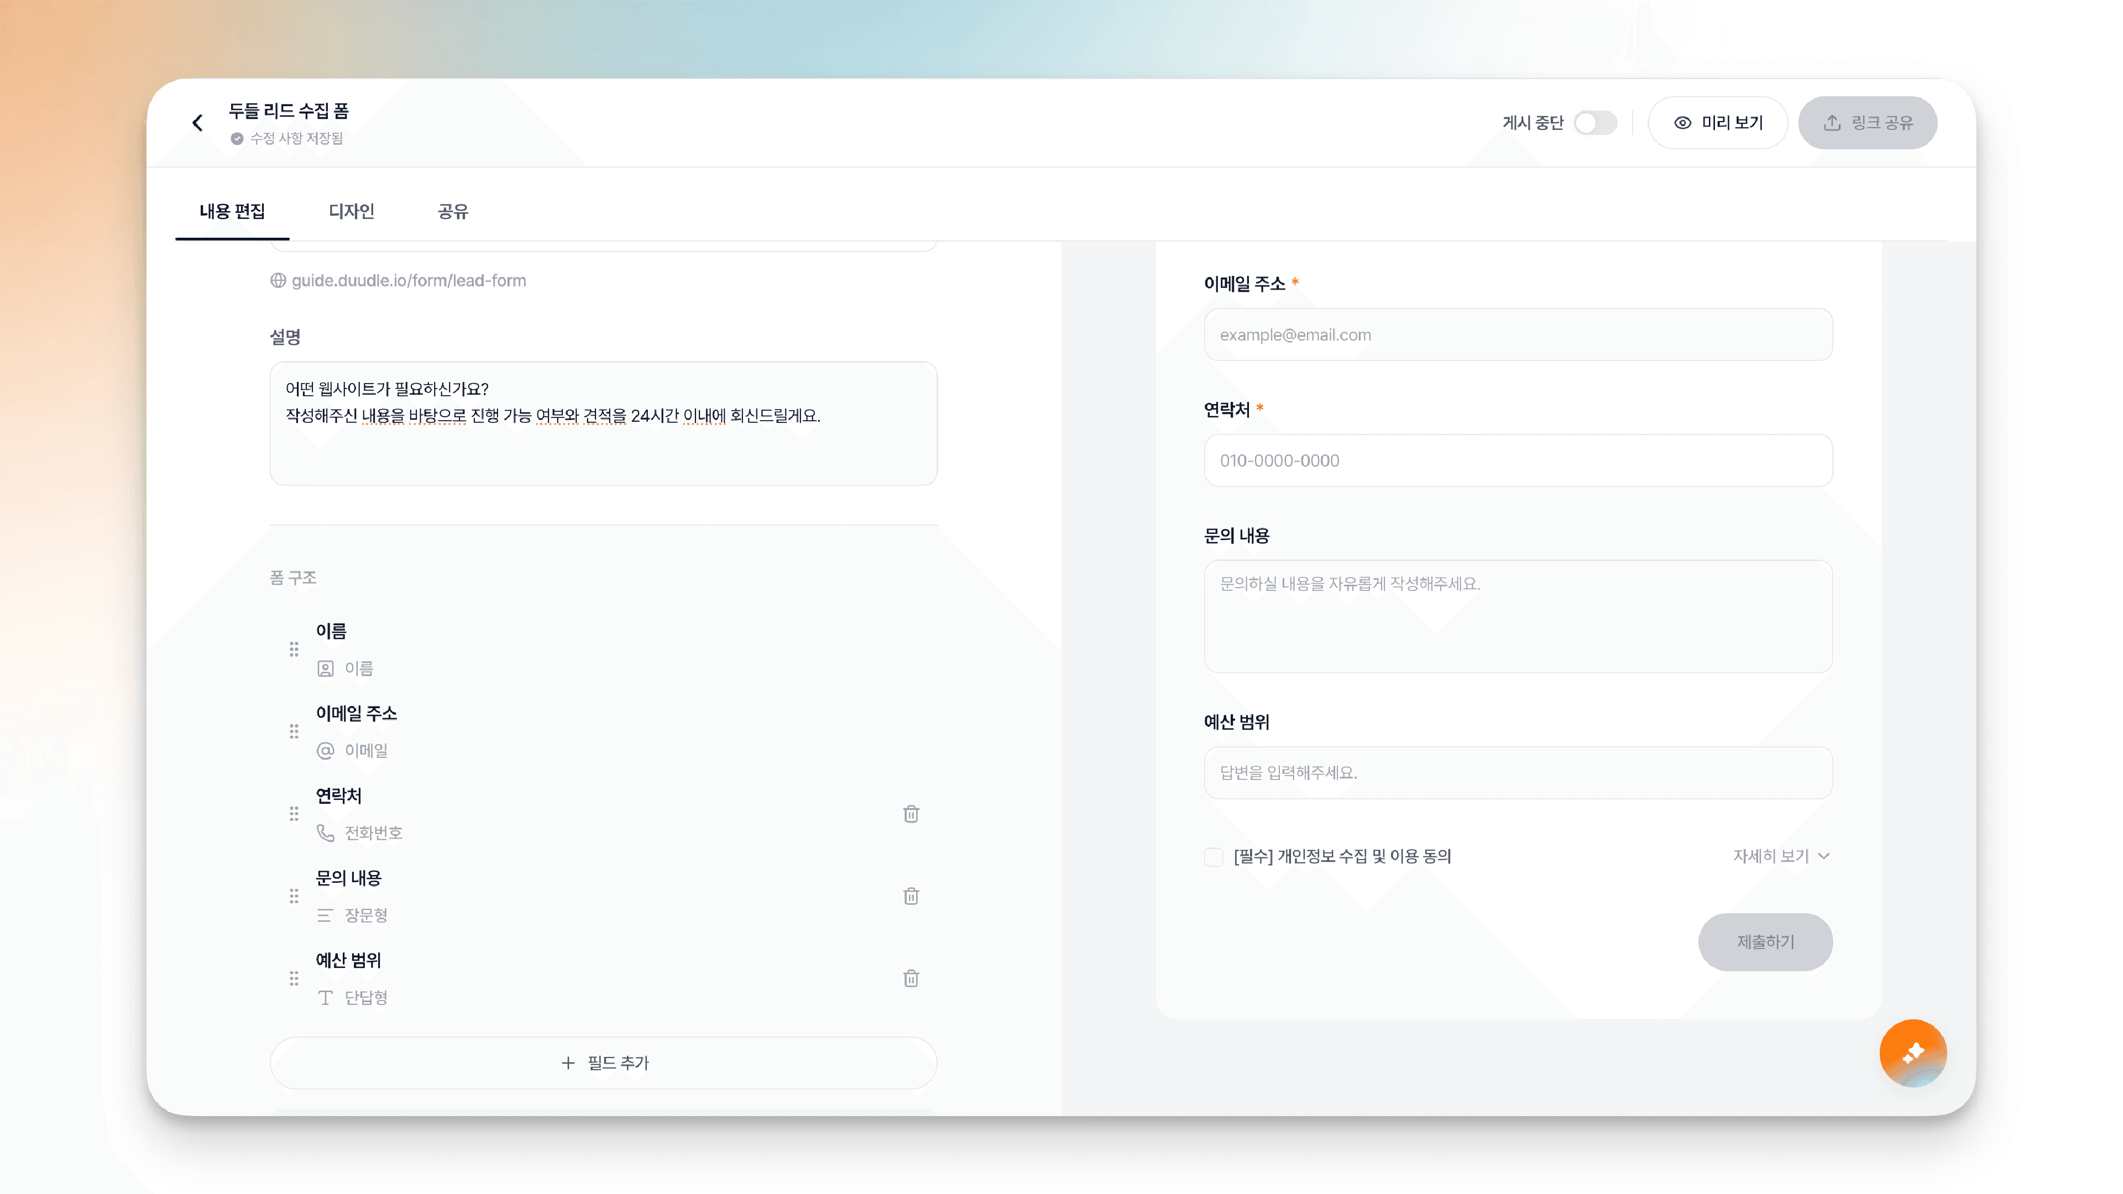Click the 제출하기 submit button

(1765, 942)
